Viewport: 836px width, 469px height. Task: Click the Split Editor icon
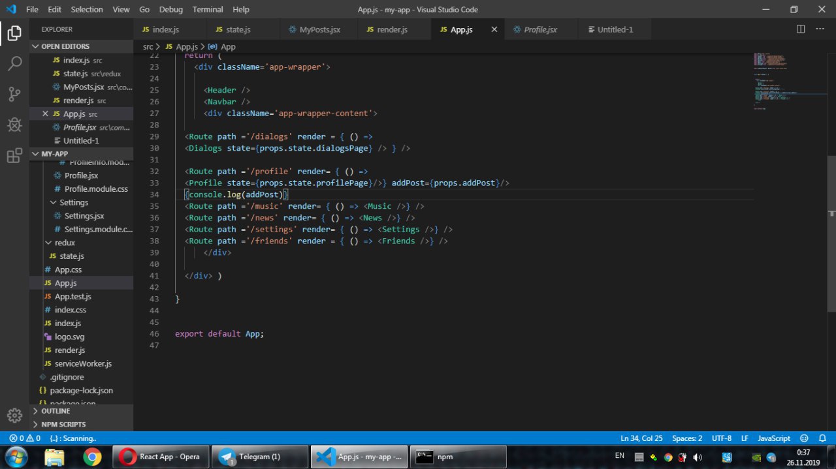click(801, 29)
